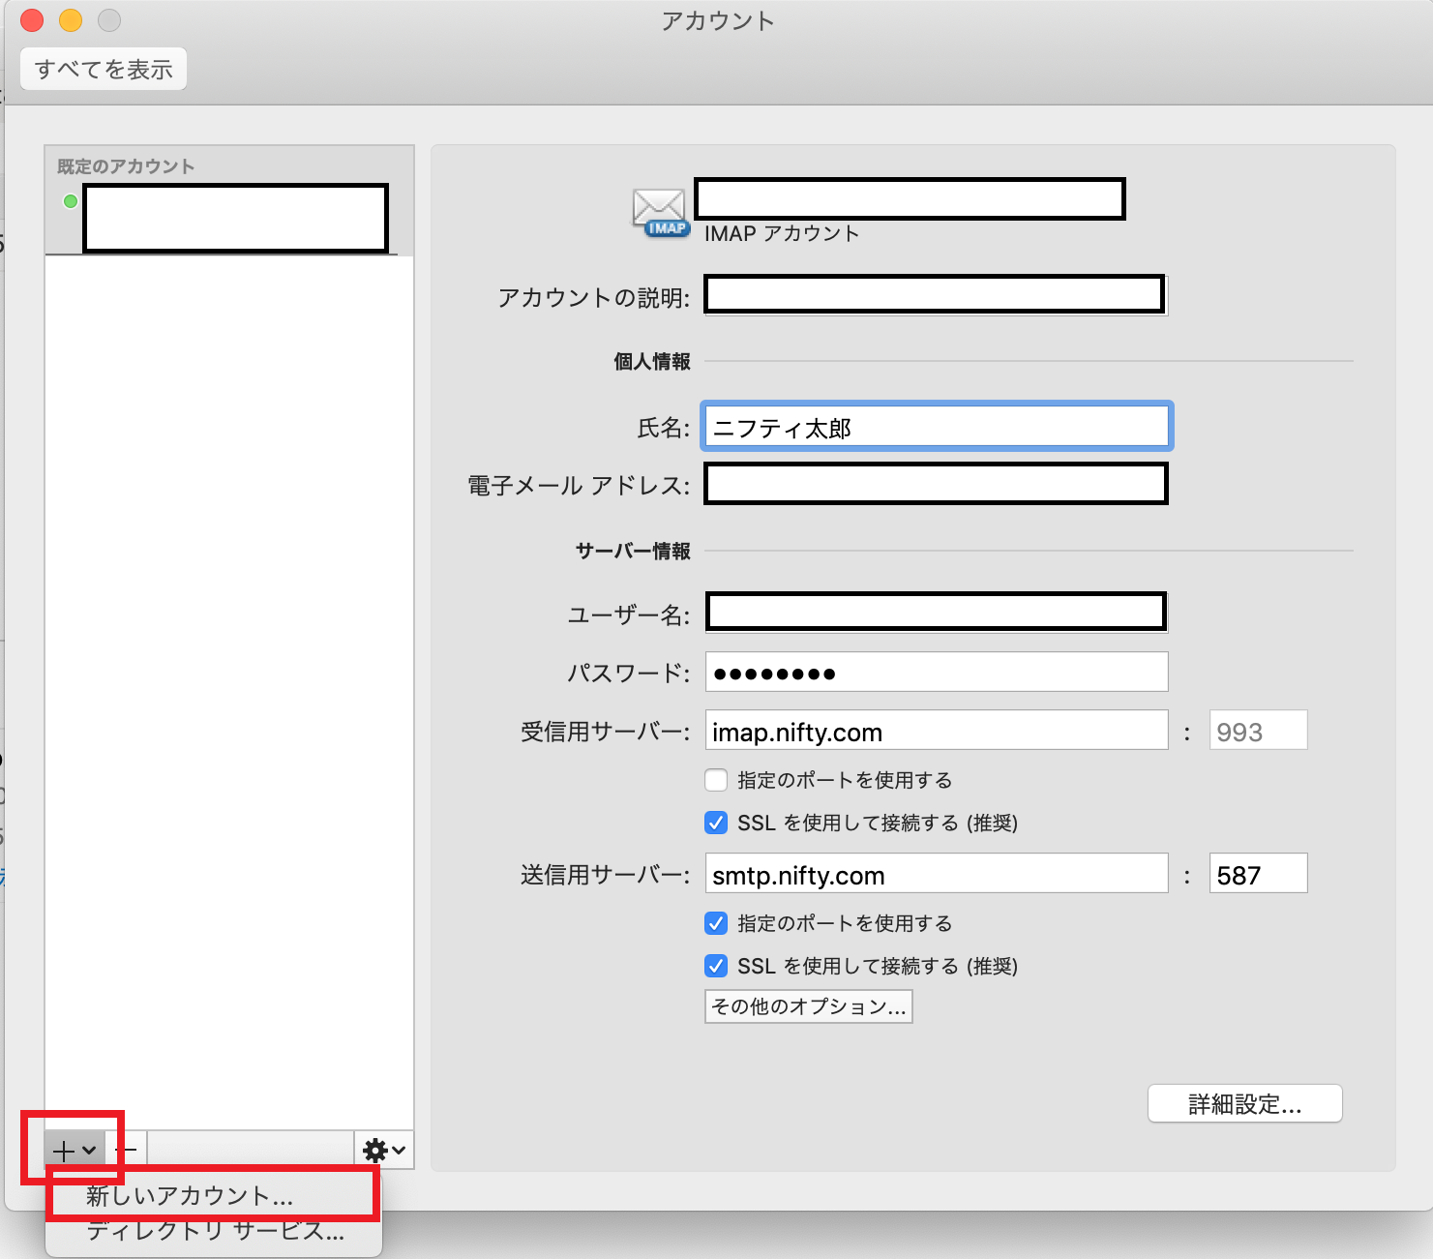Click the minus remove account button
The height and width of the screenshot is (1259, 1433).
click(129, 1151)
